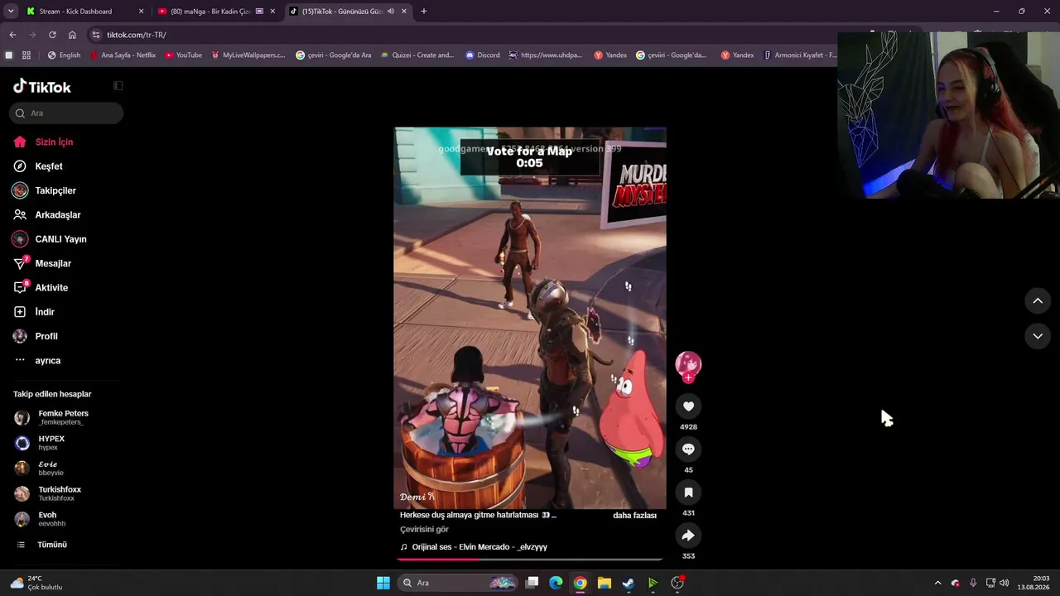
Task: Expand the caption with daha fazlası
Action: (x=634, y=516)
